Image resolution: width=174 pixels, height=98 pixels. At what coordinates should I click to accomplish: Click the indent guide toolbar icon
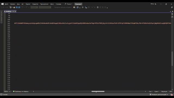pos(86,7)
